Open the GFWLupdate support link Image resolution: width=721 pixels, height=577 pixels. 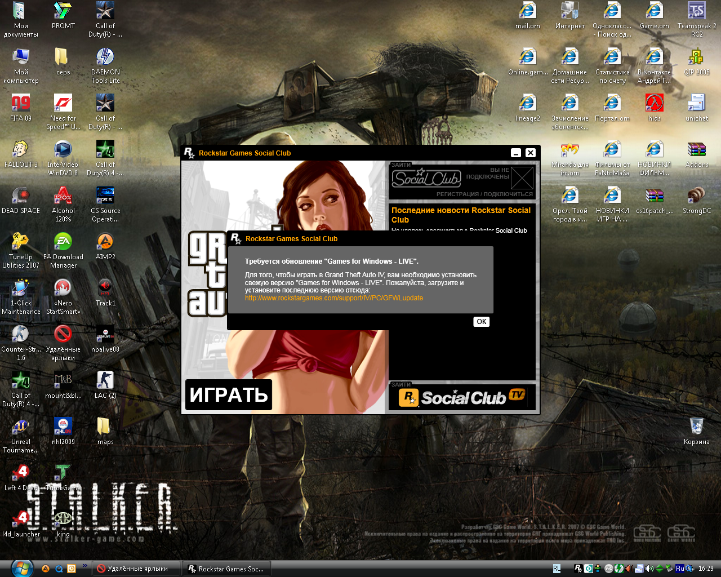pos(333,298)
